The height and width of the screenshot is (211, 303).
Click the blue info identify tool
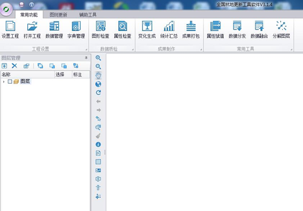[x=98, y=144]
